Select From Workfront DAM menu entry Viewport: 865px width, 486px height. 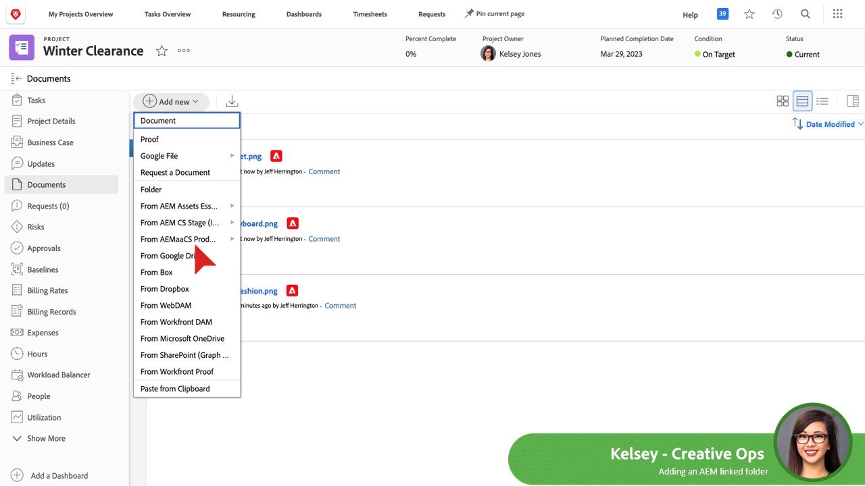coord(187,322)
